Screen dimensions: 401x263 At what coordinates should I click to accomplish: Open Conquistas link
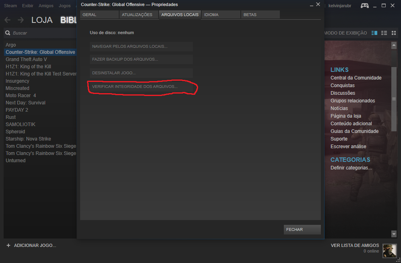[x=343, y=86]
